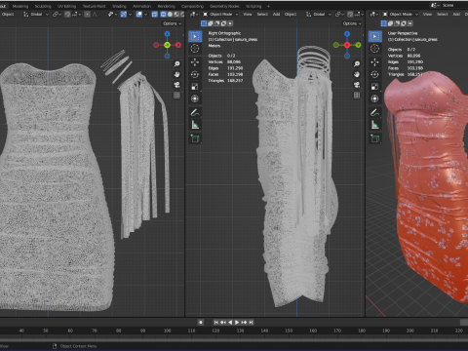Select the Cursor tool in middle viewport
The image size is (468, 351).
[195, 49]
